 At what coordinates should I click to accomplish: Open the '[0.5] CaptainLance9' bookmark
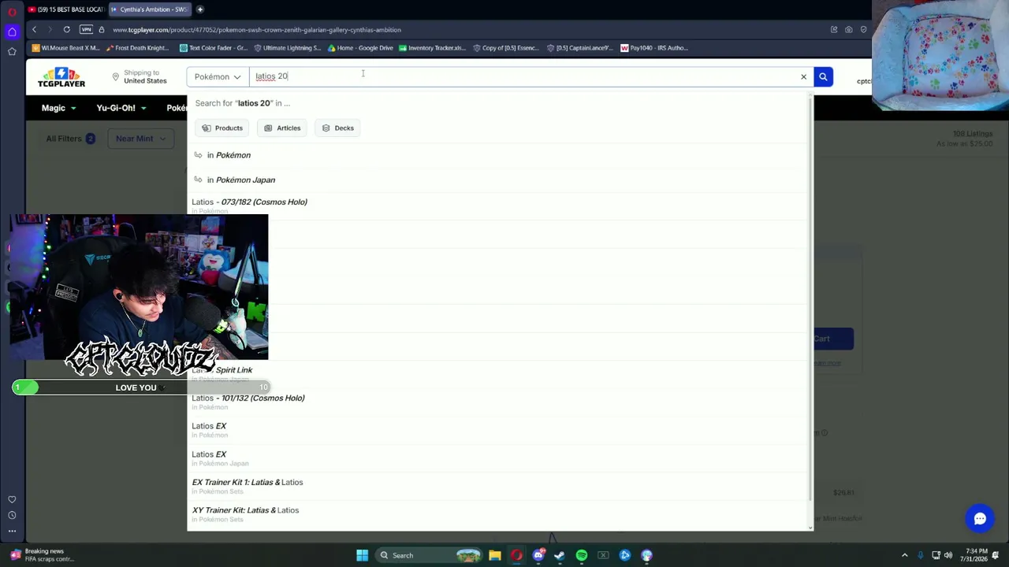tap(579, 48)
